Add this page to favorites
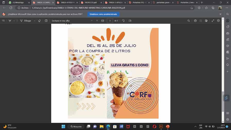Screen dimensions: 231x130 pos(191,8)
